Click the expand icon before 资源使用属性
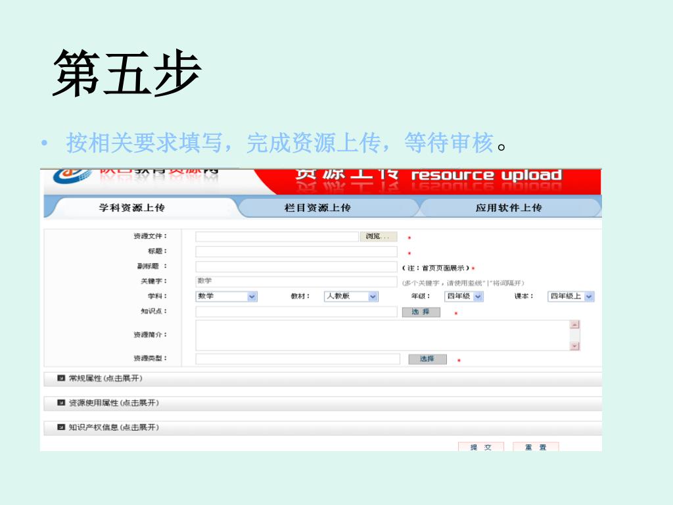The height and width of the screenshot is (505, 673). tap(61, 403)
